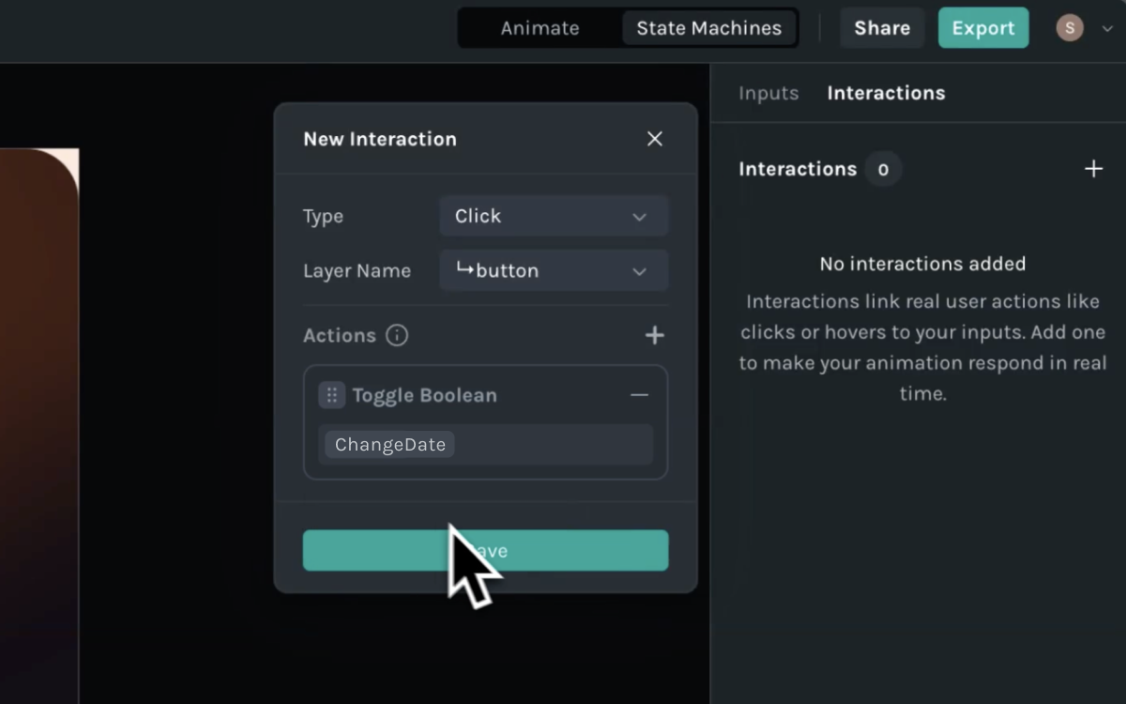Image resolution: width=1126 pixels, height=704 pixels.
Task: Select the Interactions tab
Action: 886,93
